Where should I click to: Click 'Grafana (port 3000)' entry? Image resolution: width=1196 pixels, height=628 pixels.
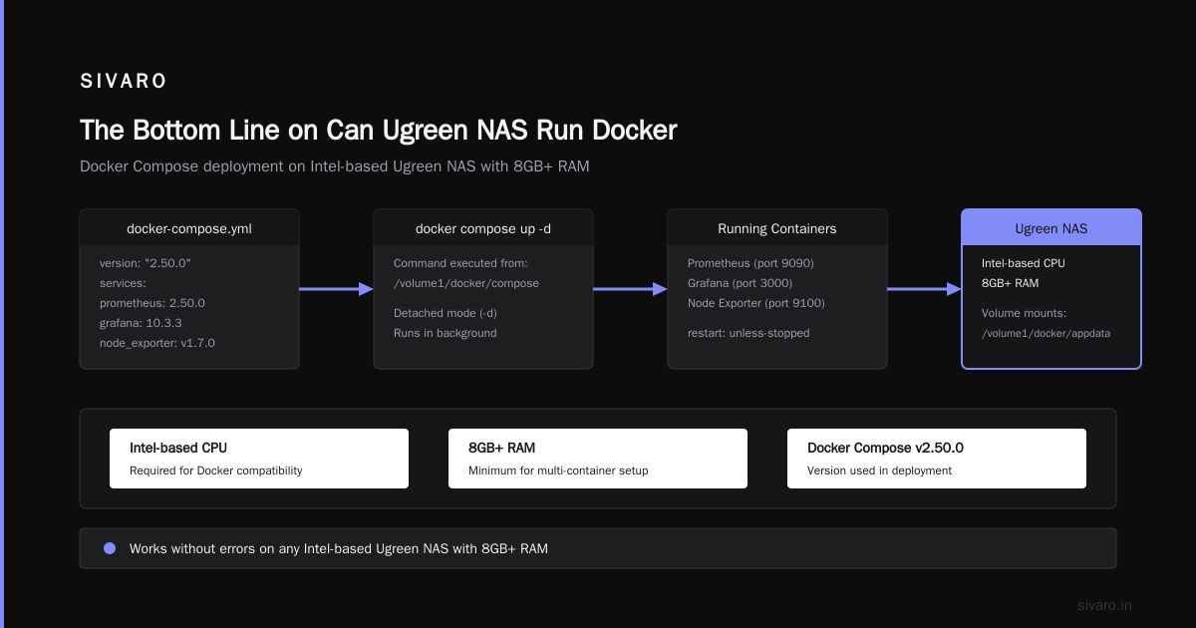pos(741,283)
